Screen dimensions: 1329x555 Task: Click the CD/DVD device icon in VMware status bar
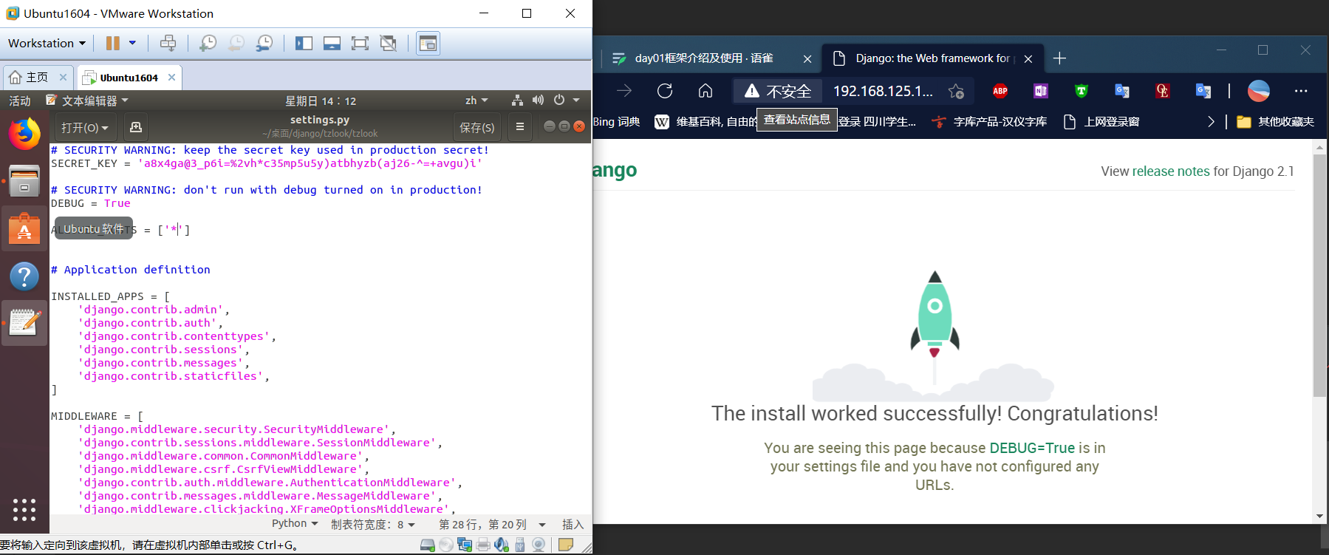[x=446, y=545]
